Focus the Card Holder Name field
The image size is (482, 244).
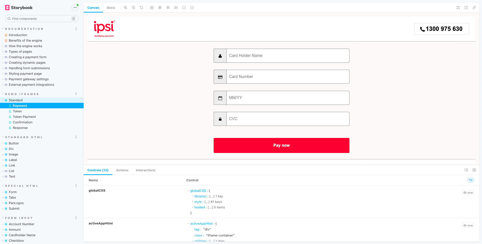[x=288, y=56]
